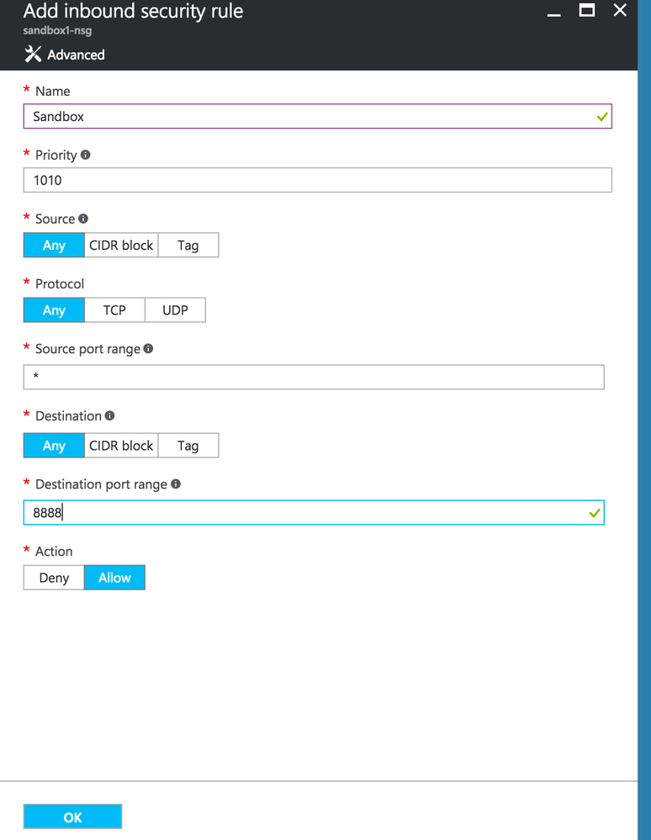The image size is (651, 840).
Task: Set Action to Deny
Action: 54,578
